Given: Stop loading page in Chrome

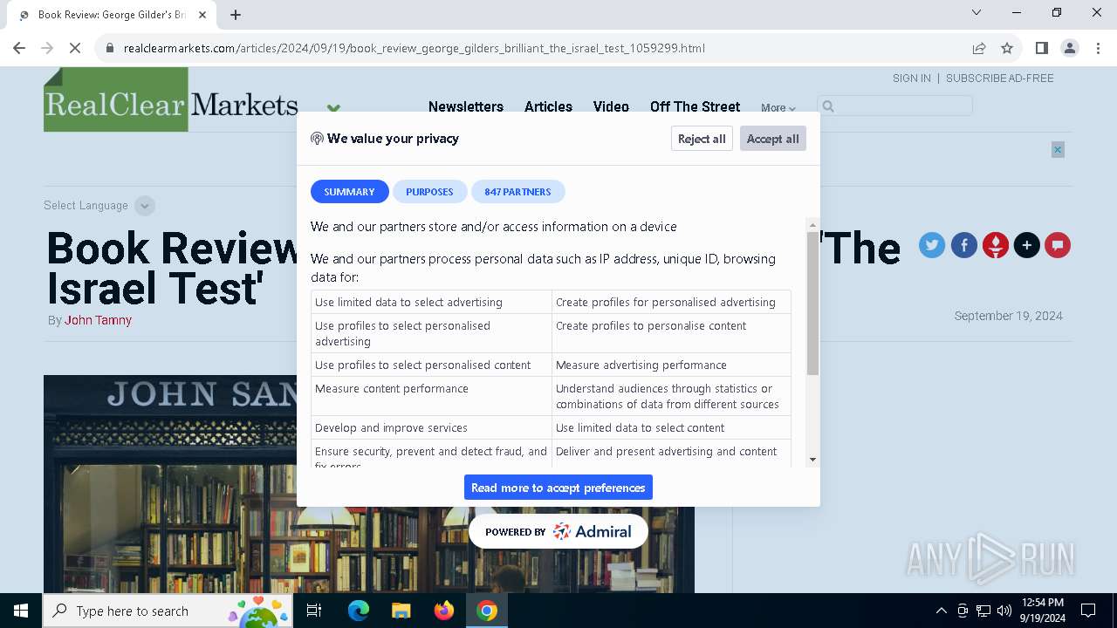Looking at the screenshot, I should [x=75, y=48].
